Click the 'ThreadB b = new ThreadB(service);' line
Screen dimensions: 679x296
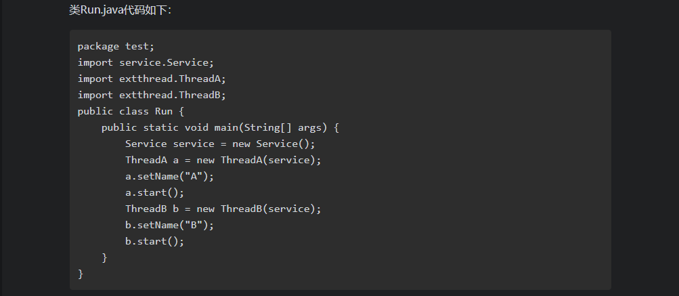coord(223,209)
